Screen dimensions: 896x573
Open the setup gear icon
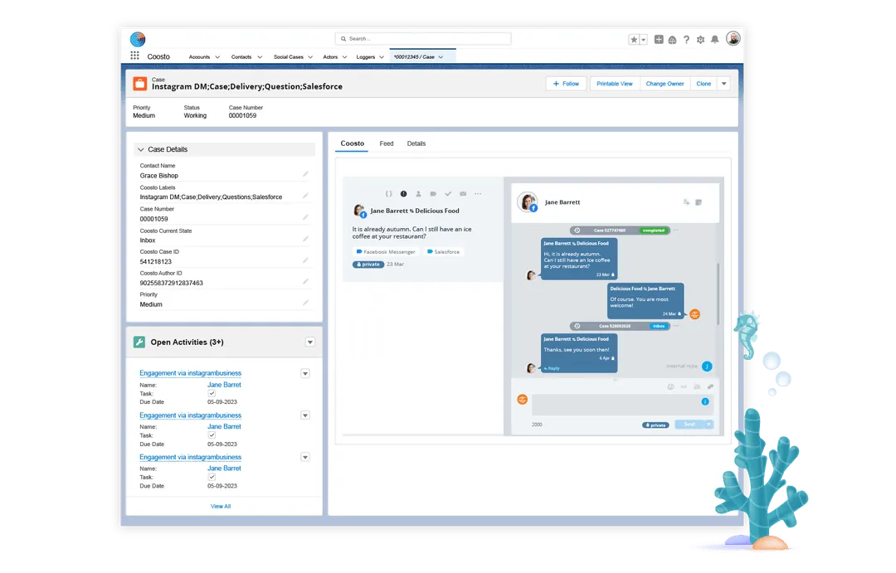(x=700, y=40)
